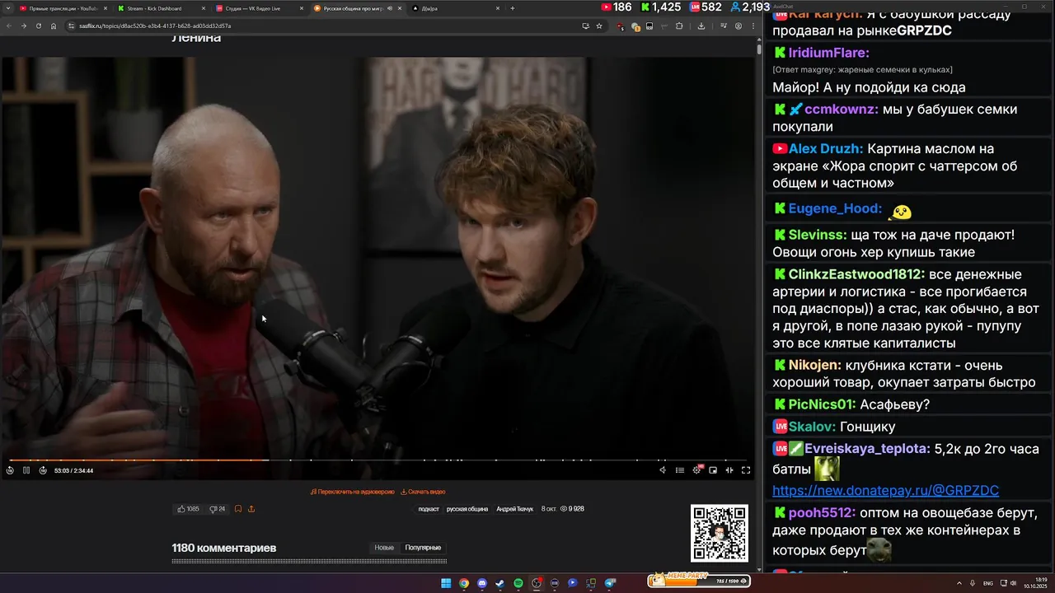Click the YouTube viewer count 186
Image resolution: width=1055 pixels, height=593 pixels.
(617, 7)
